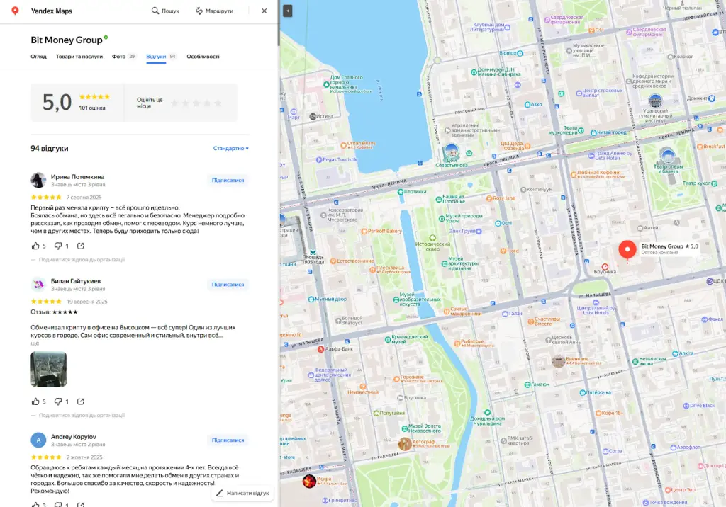Share Ирина Потемкина's review
The height and width of the screenshot is (507, 726).
click(81, 246)
